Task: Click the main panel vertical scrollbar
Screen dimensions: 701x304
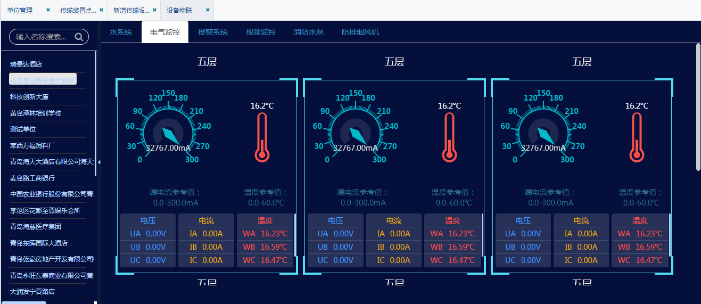Action: pos(698,106)
